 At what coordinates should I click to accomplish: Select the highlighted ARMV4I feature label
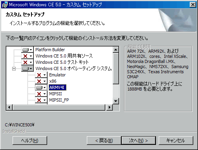click(x=58, y=87)
